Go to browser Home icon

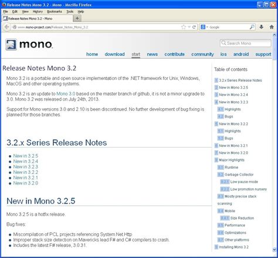pos(272,27)
